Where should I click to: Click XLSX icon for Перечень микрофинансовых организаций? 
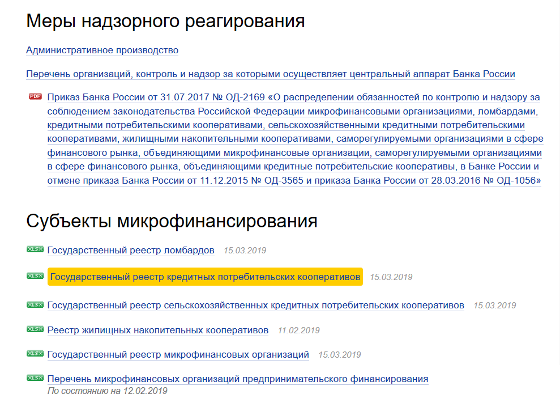[35, 378]
